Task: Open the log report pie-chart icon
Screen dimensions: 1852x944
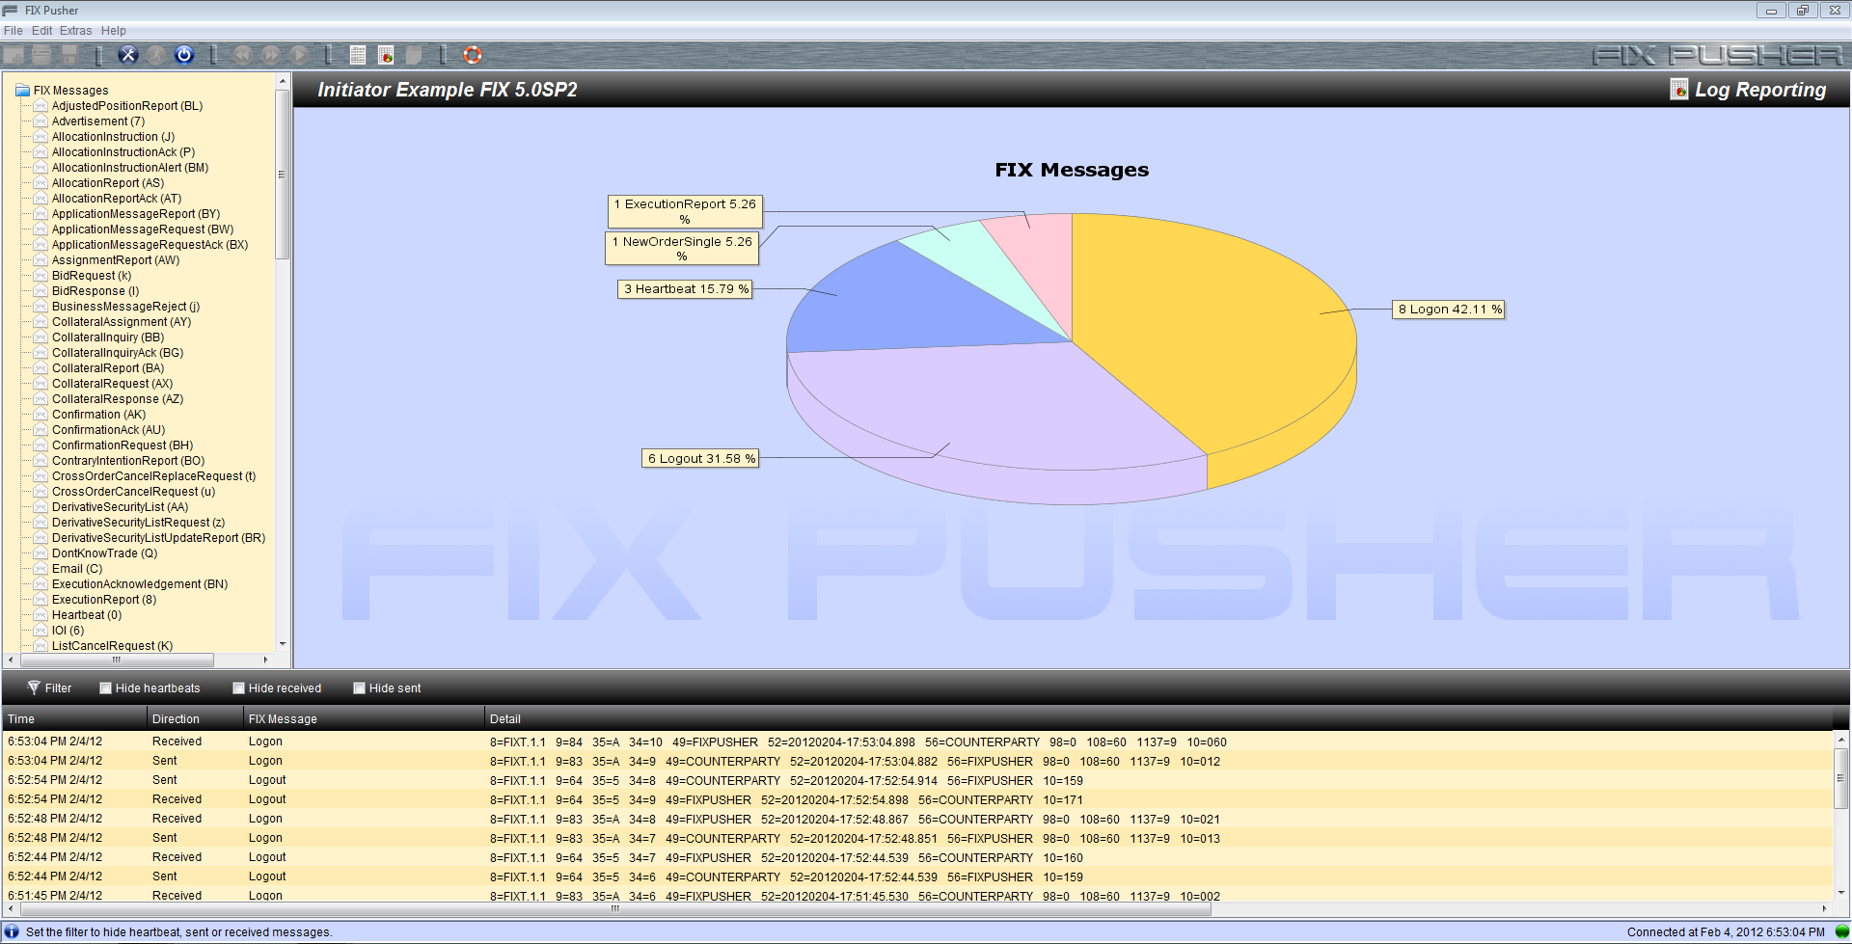Action: [x=386, y=55]
